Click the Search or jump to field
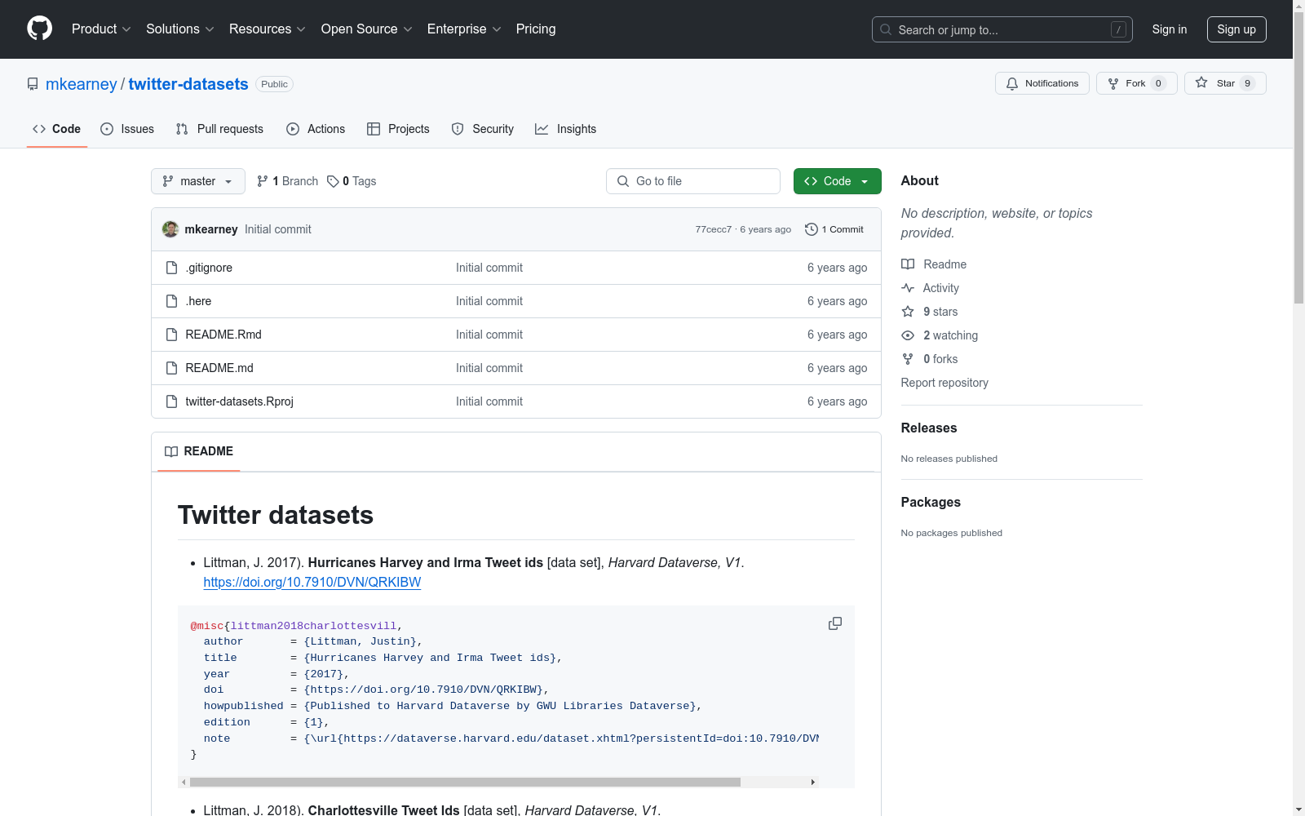Viewport: 1305px width, 816px height. tap(1002, 29)
